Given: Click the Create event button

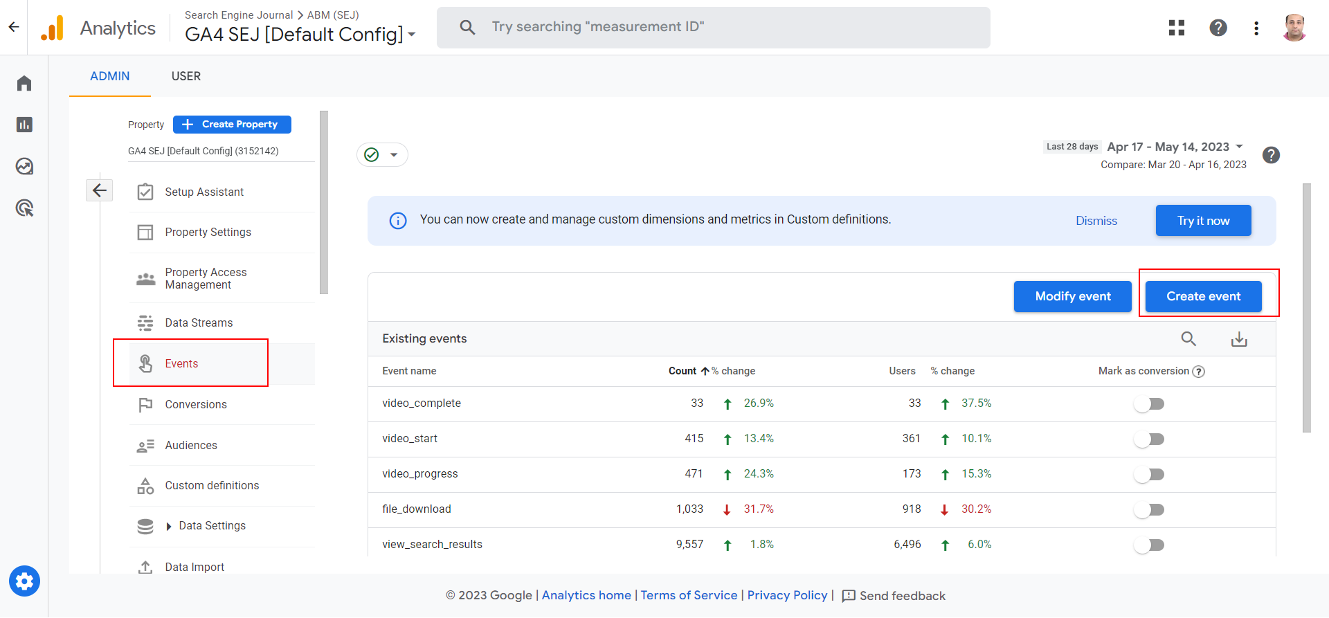Looking at the screenshot, I should (x=1204, y=296).
